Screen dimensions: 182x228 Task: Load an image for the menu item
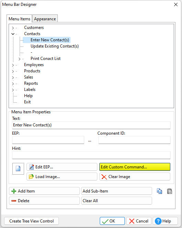[x=62, y=177]
